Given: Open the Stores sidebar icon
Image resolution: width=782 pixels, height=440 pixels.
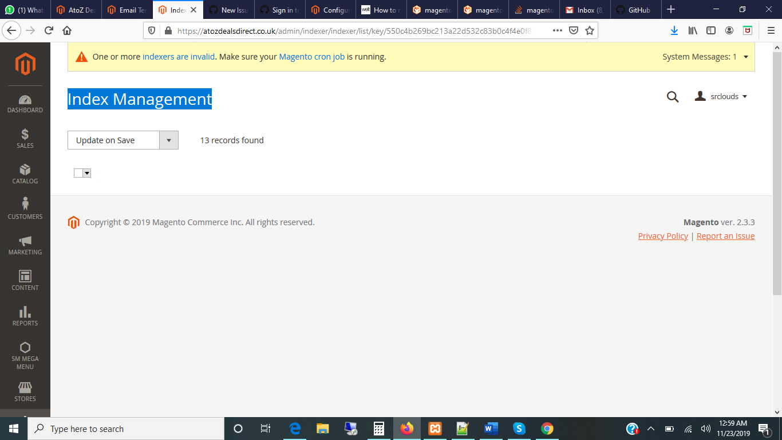Looking at the screenshot, I should [25, 390].
